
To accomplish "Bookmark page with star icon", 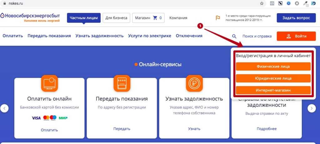I will click(262, 3).
